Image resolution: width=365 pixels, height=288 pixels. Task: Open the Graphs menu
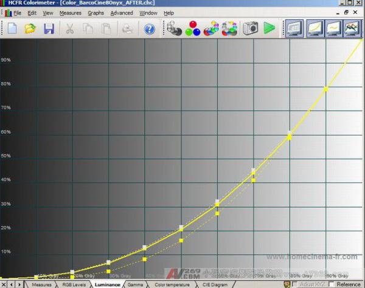(96, 13)
